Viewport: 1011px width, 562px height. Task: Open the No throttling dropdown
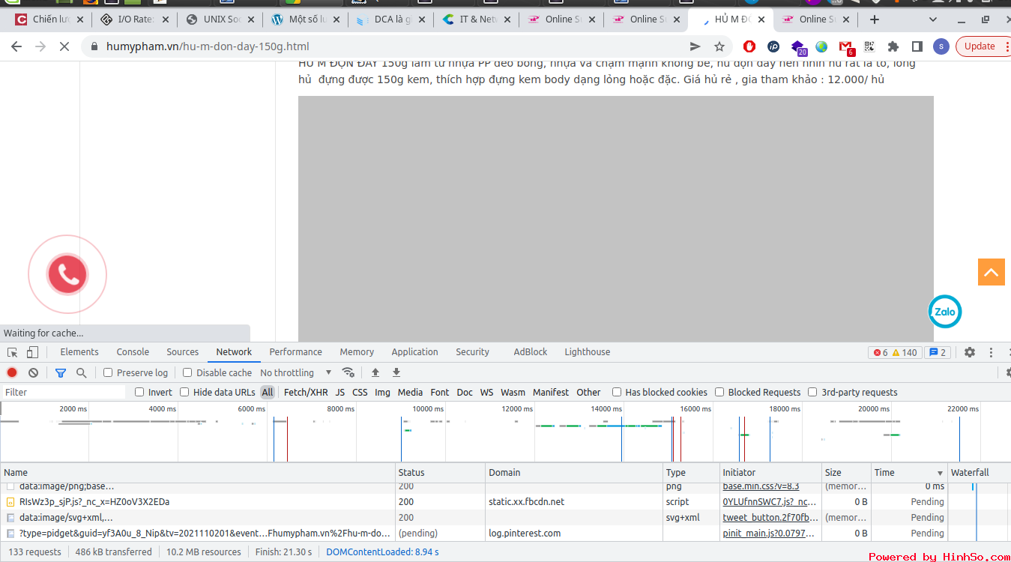tap(295, 372)
